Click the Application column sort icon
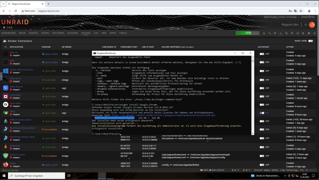The image size is (319, 180). 5,47
